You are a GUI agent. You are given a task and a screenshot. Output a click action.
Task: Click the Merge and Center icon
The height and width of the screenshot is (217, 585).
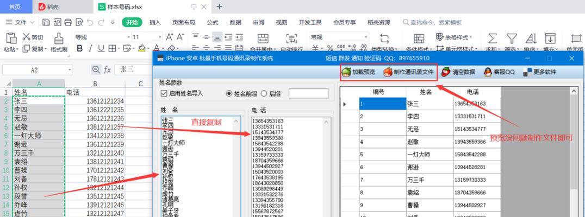[x=263, y=39]
